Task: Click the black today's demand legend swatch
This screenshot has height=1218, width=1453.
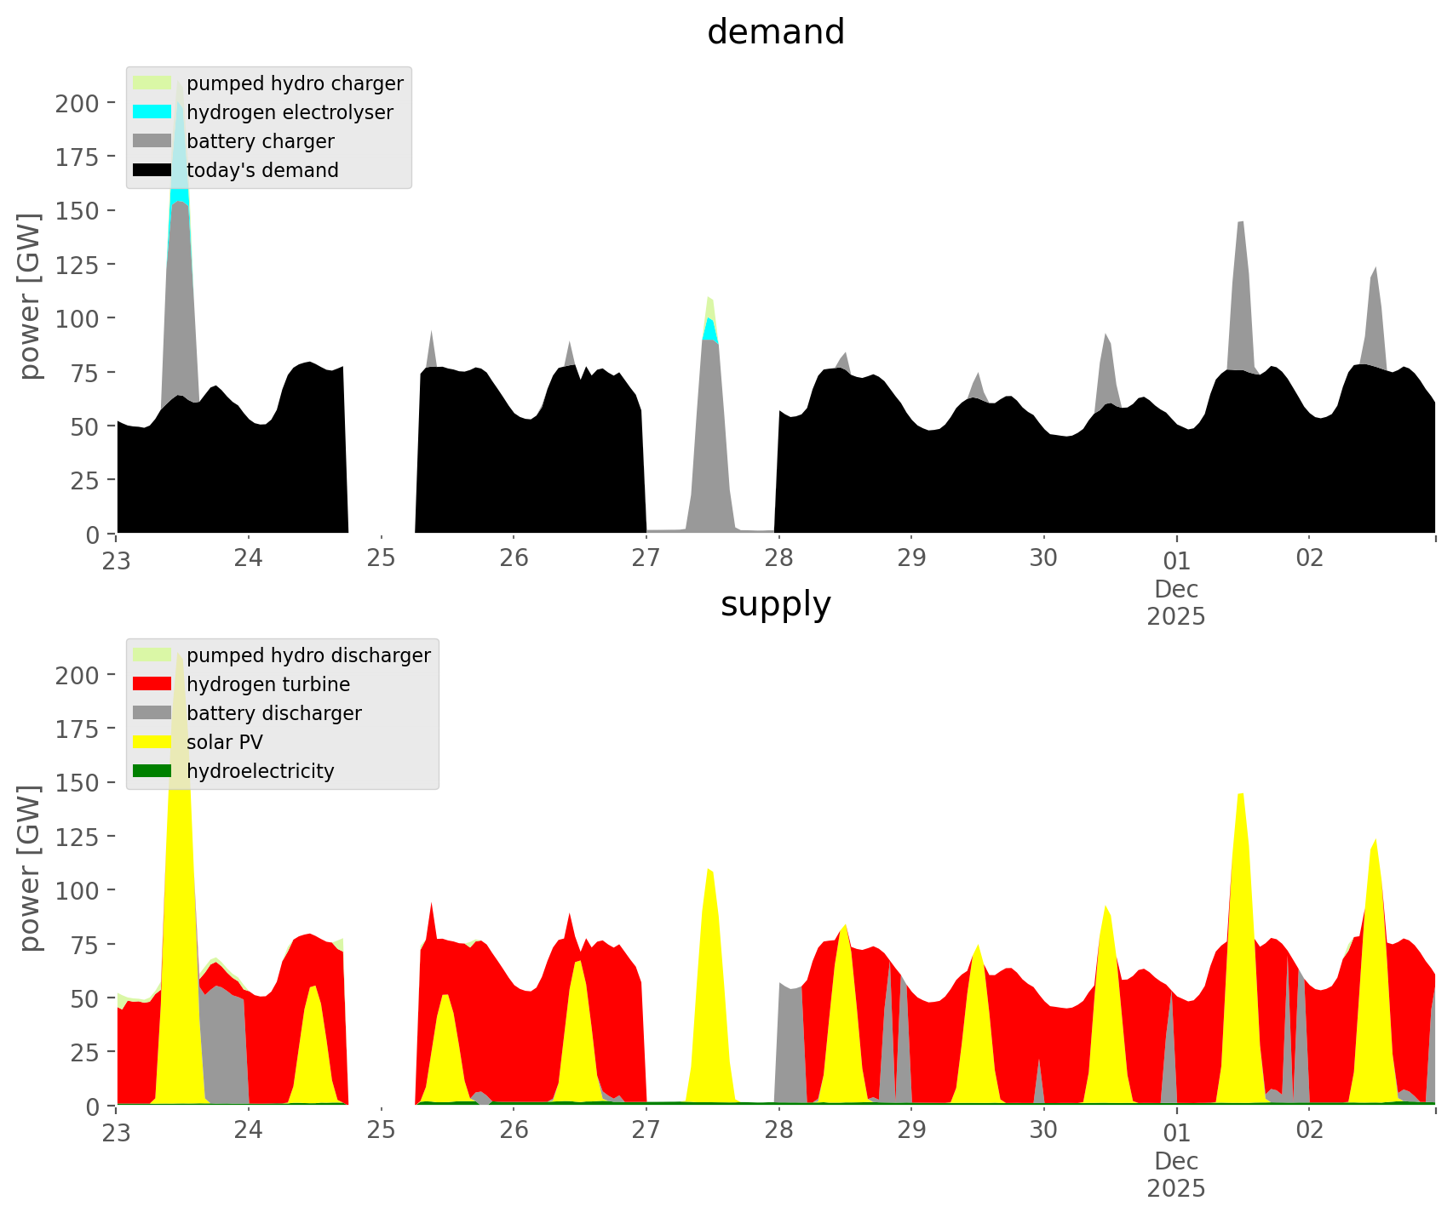Action: pos(152,170)
